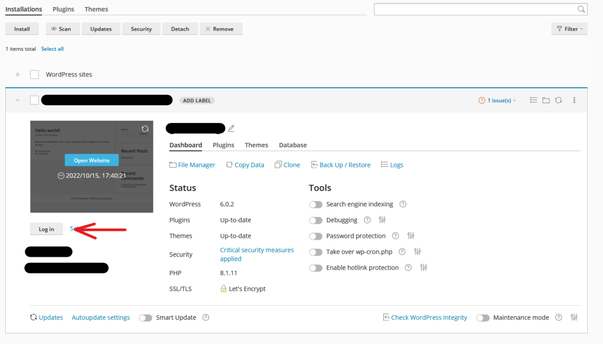Open the Filter dropdown
The image size is (603, 344).
click(x=569, y=29)
